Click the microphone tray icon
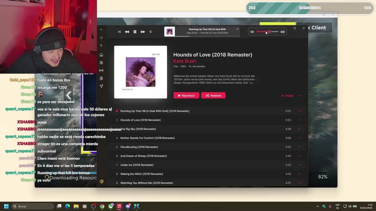Viewport: 376px width, 211px height. coord(330,206)
